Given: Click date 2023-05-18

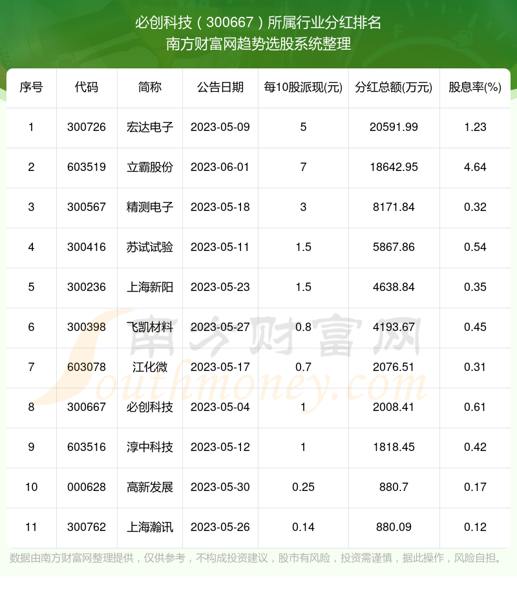Looking at the screenshot, I should tap(220, 207).
